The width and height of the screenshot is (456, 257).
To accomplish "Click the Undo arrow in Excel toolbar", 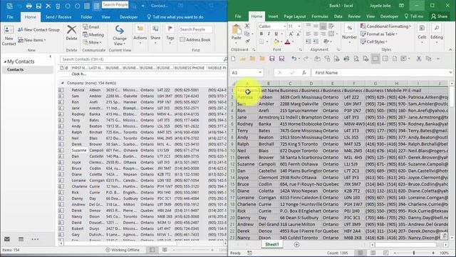I will point(294,59).
